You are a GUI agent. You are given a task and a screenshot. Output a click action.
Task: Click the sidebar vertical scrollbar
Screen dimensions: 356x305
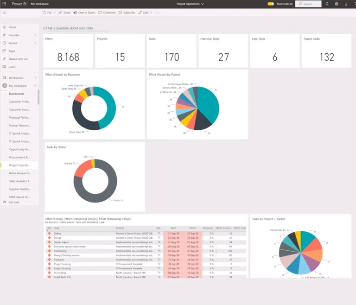point(38,97)
